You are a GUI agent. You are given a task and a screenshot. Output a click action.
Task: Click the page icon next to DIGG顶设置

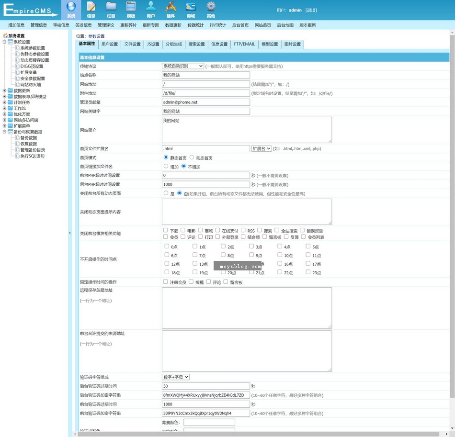click(17, 66)
